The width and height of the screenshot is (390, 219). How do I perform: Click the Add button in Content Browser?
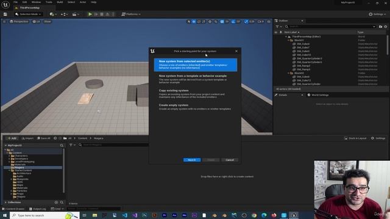[12, 138]
